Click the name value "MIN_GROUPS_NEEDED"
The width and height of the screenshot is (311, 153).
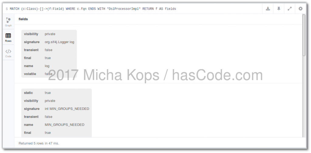coord(64,125)
